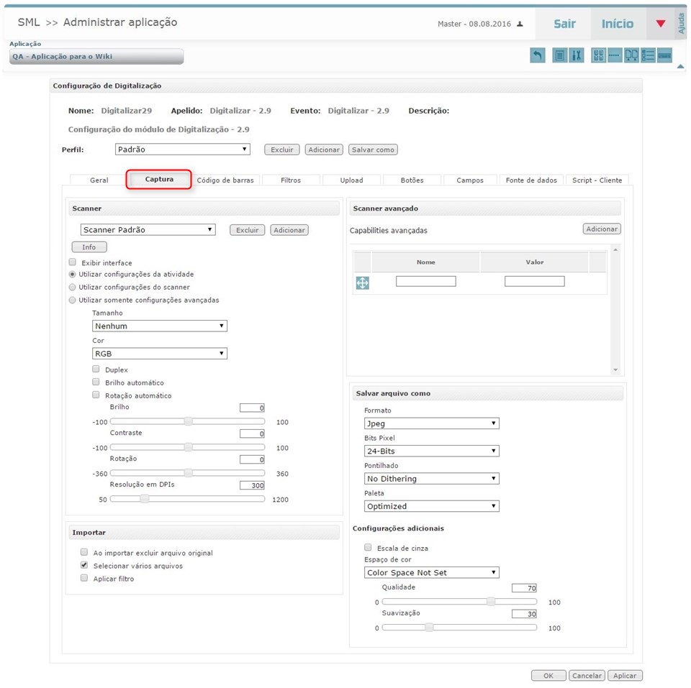
Task: Open the Perfil dropdown showing Padrão
Action: tap(183, 150)
